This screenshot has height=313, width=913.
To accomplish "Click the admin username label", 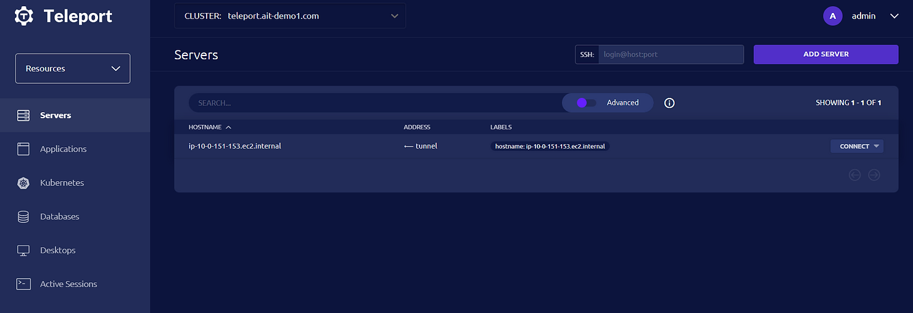I will pyautogui.click(x=864, y=16).
